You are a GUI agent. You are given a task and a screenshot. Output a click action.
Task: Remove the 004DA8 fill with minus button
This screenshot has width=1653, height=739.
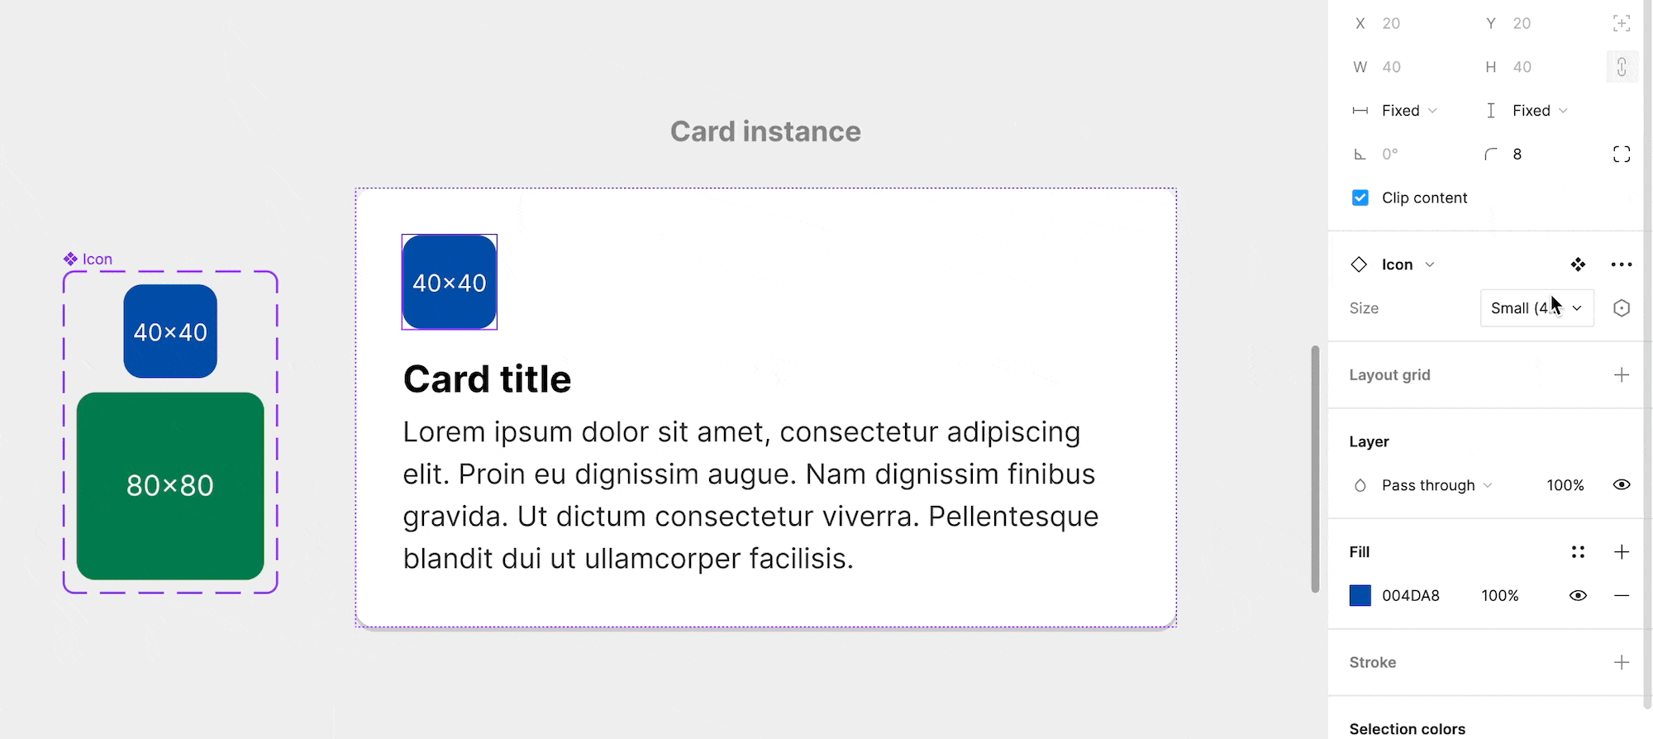point(1621,595)
